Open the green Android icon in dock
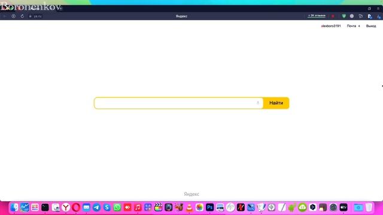 (x=292, y=207)
